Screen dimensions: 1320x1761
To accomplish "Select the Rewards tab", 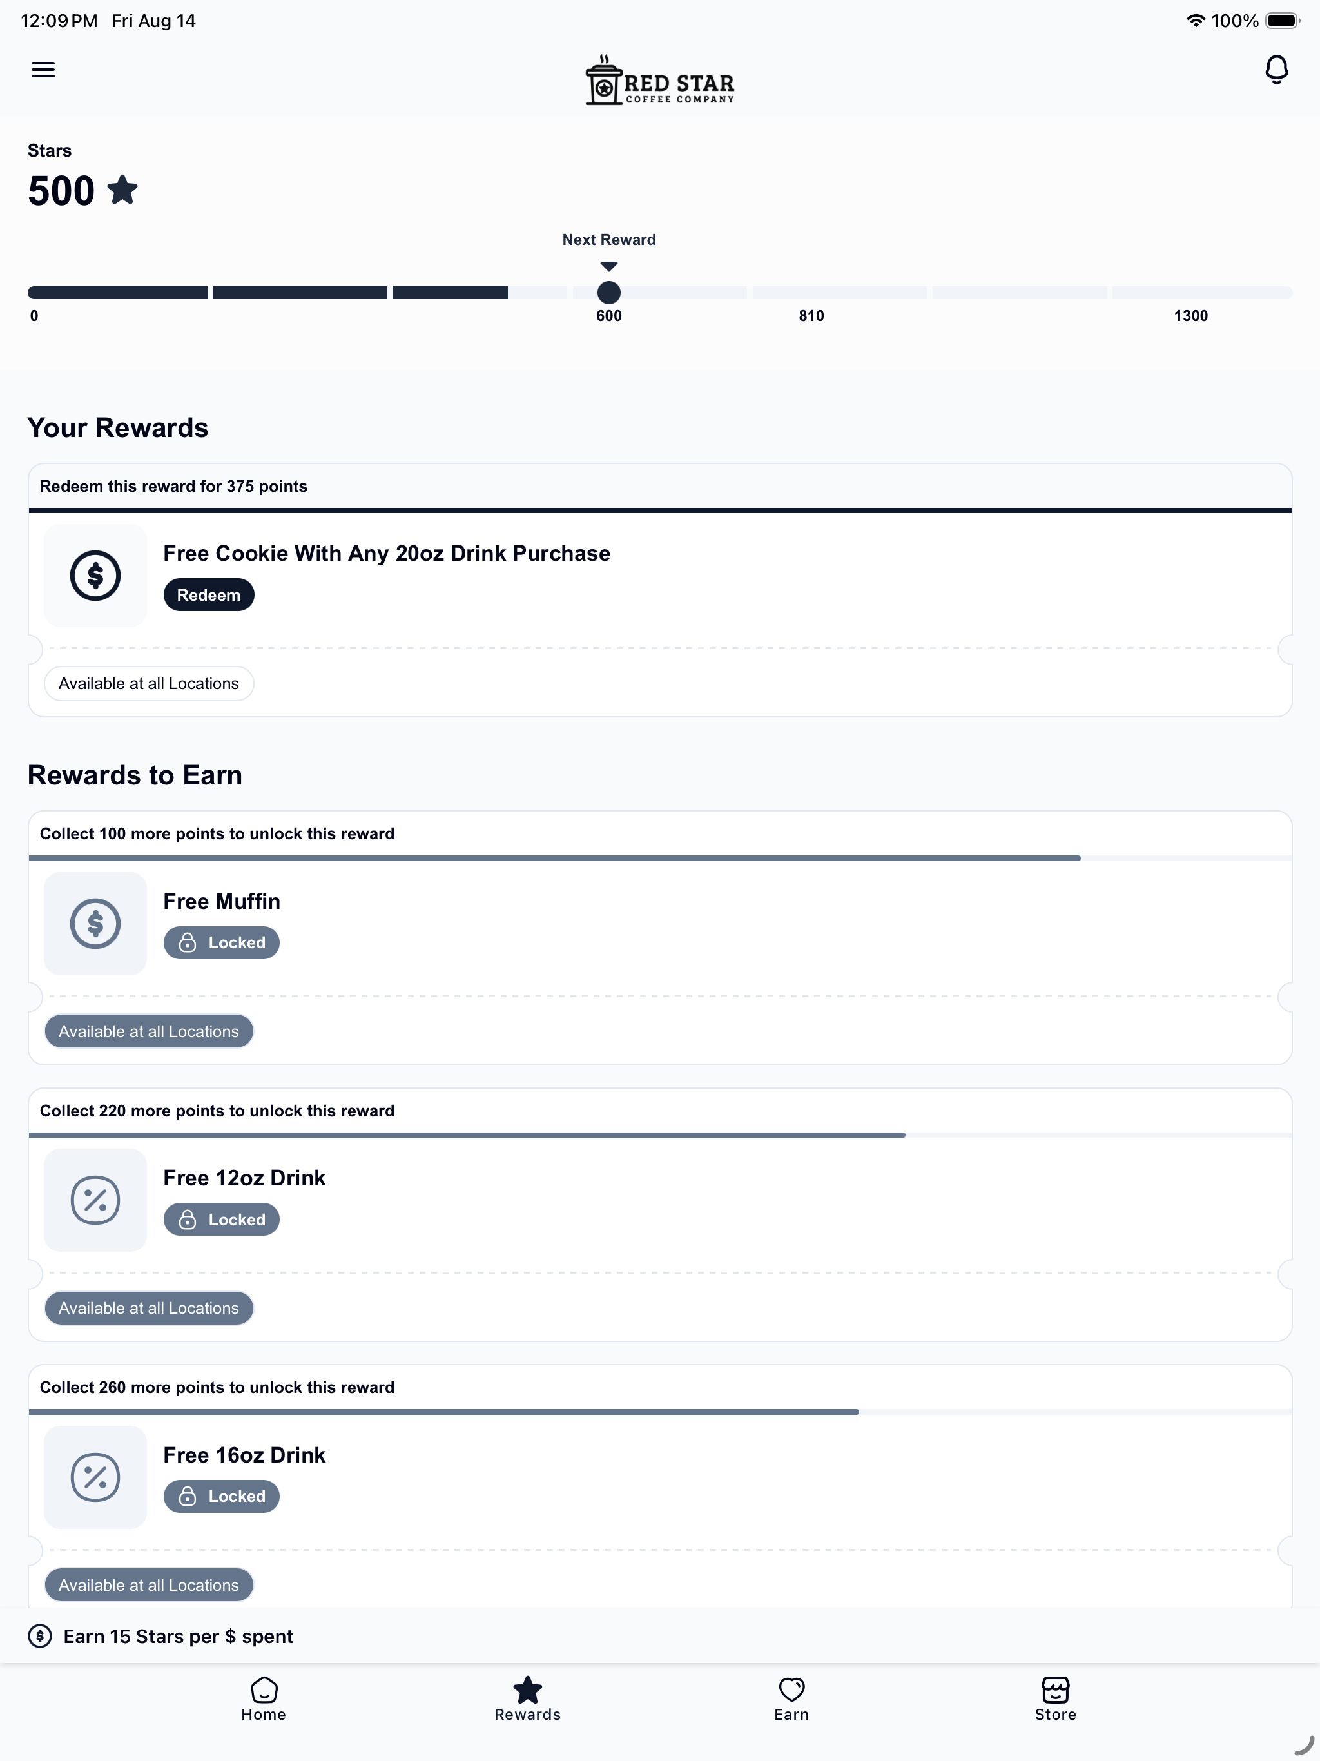I will point(528,1699).
